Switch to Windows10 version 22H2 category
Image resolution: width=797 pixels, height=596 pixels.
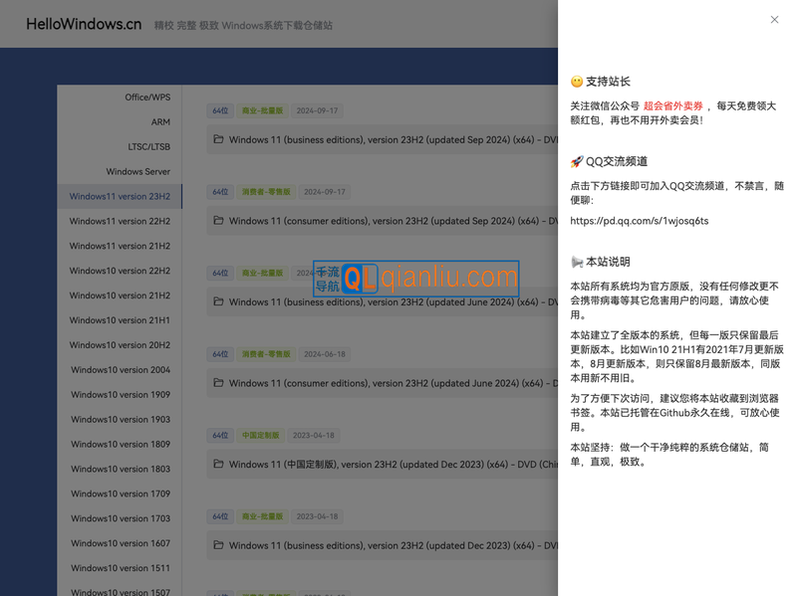point(120,271)
